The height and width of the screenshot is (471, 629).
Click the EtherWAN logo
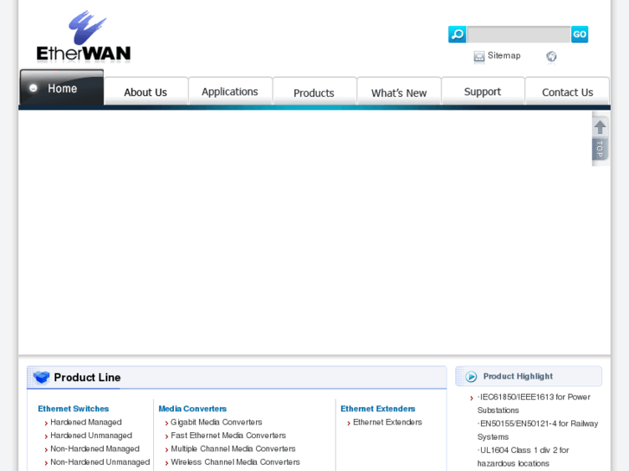(83, 37)
